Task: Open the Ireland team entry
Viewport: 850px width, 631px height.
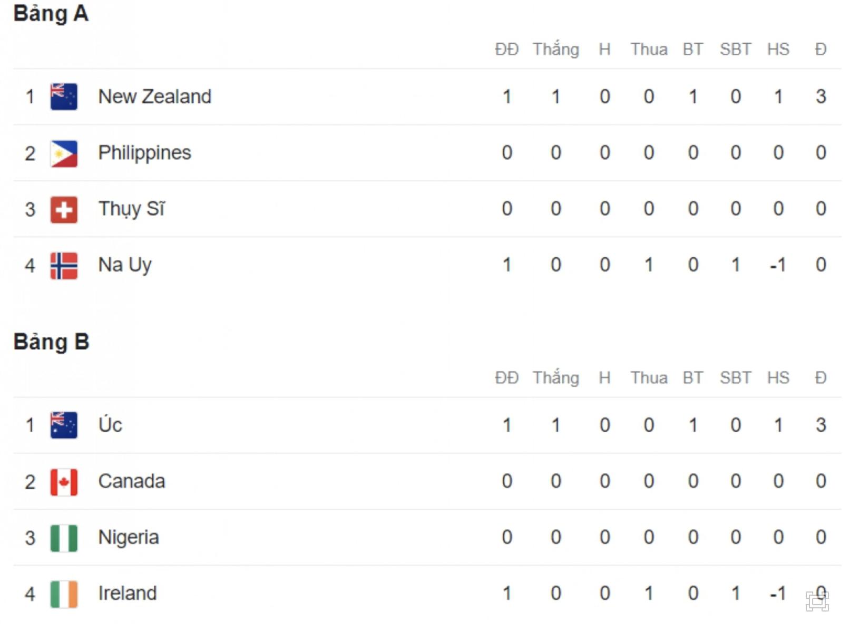Action: pos(127,593)
